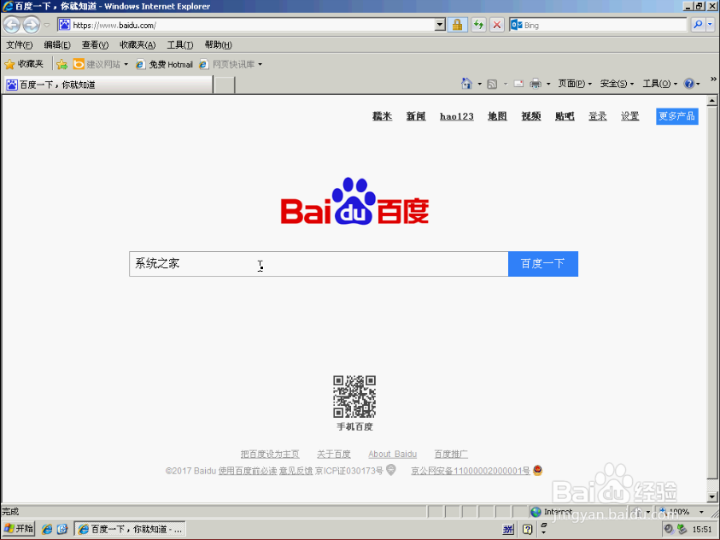Screen dimensions: 720x540
Task: Open the 糯米 link
Action: tap(382, 116)
